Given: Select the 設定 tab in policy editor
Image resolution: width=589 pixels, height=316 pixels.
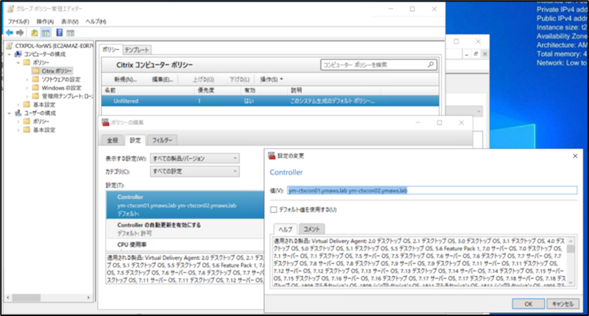Looking at the screenshot, I should tap(135, 140).
